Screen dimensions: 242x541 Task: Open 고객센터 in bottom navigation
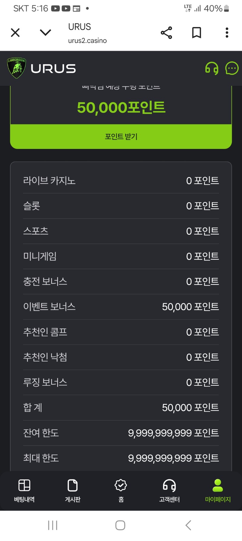pyautogui.click(x=169, y=491)
